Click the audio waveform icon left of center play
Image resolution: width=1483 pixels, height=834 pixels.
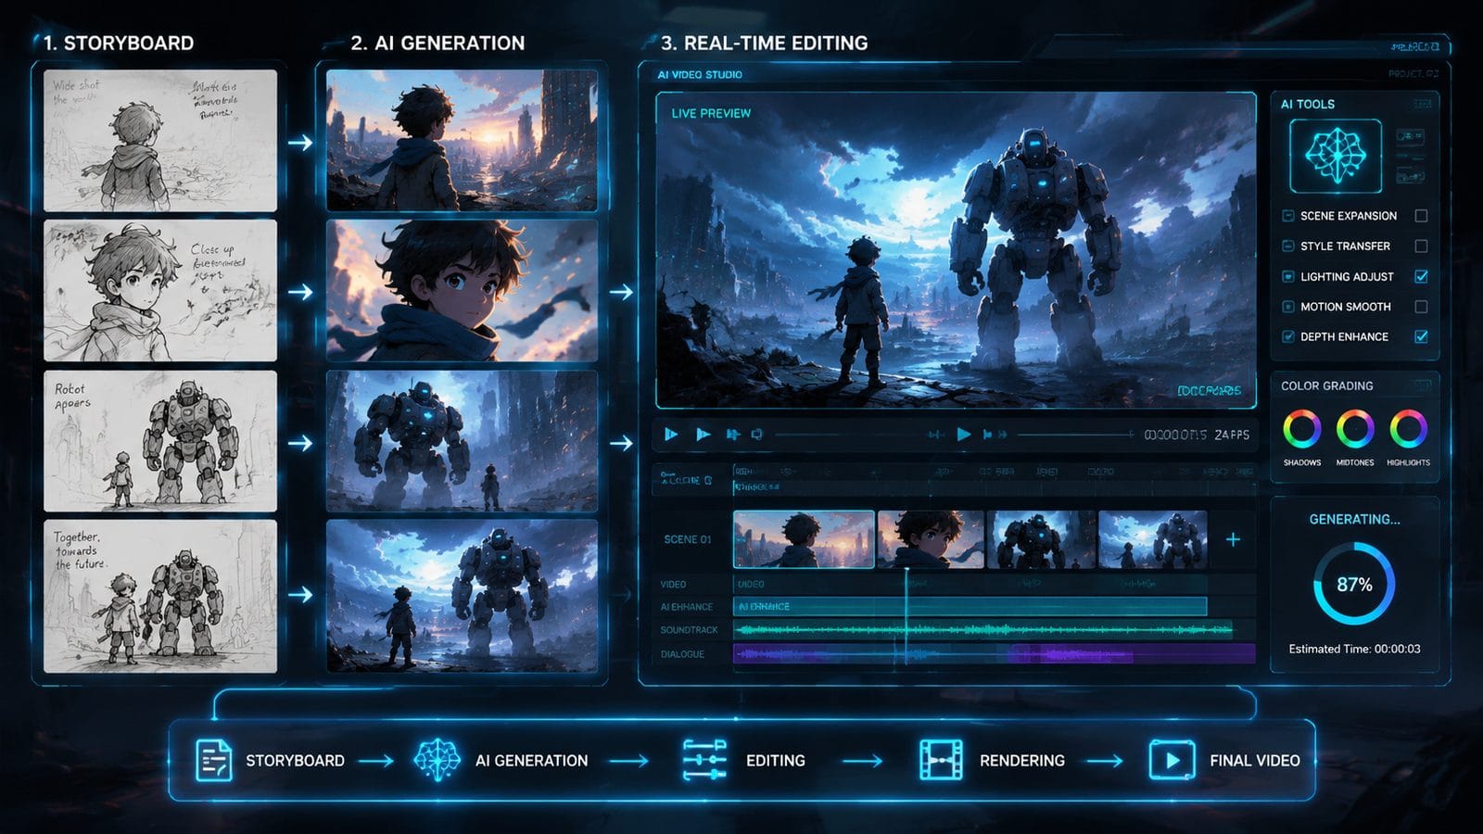[x=936, y=434]
